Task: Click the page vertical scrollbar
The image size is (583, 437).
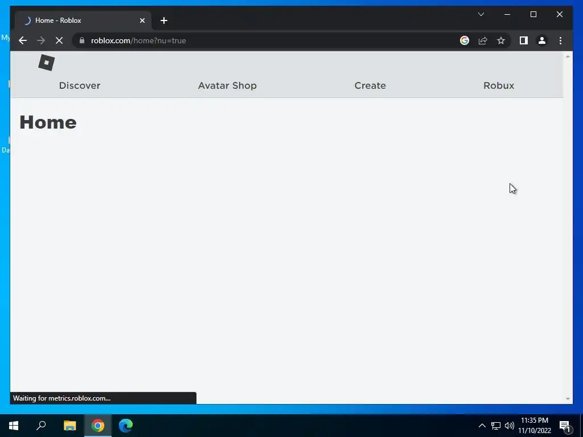Action: (x=568, y=228)
